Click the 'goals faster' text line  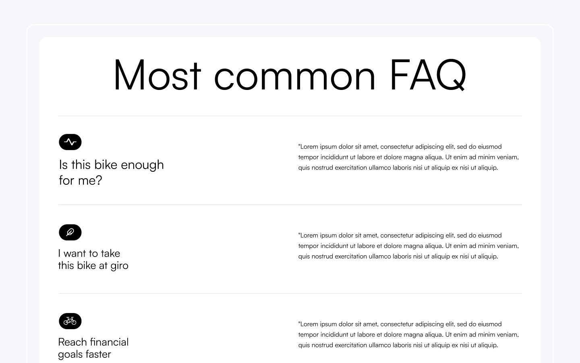85,354
